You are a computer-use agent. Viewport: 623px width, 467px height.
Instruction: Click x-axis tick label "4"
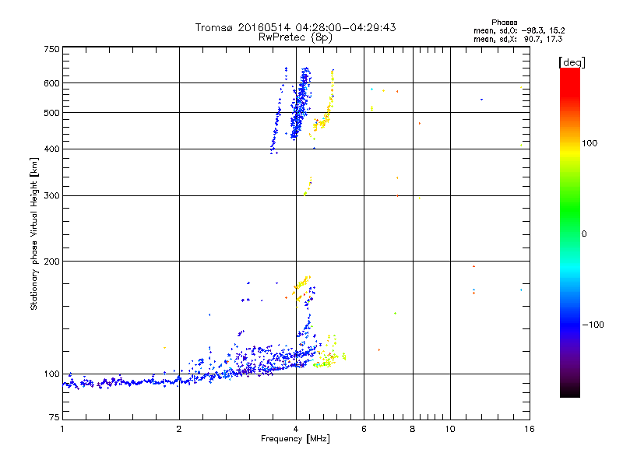[x=296, y=429]
